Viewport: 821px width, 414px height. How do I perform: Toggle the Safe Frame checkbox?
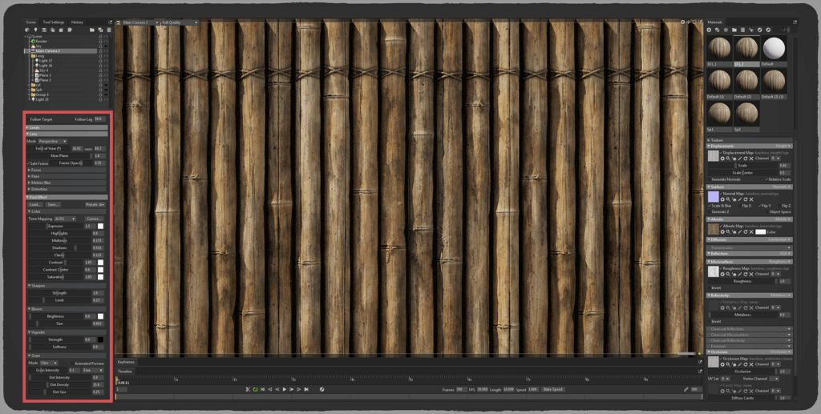coord(29,163)
